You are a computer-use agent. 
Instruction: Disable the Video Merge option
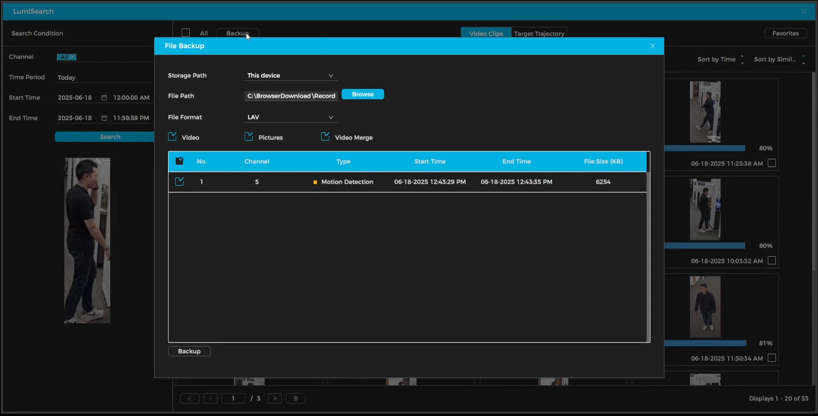point(325,137)
